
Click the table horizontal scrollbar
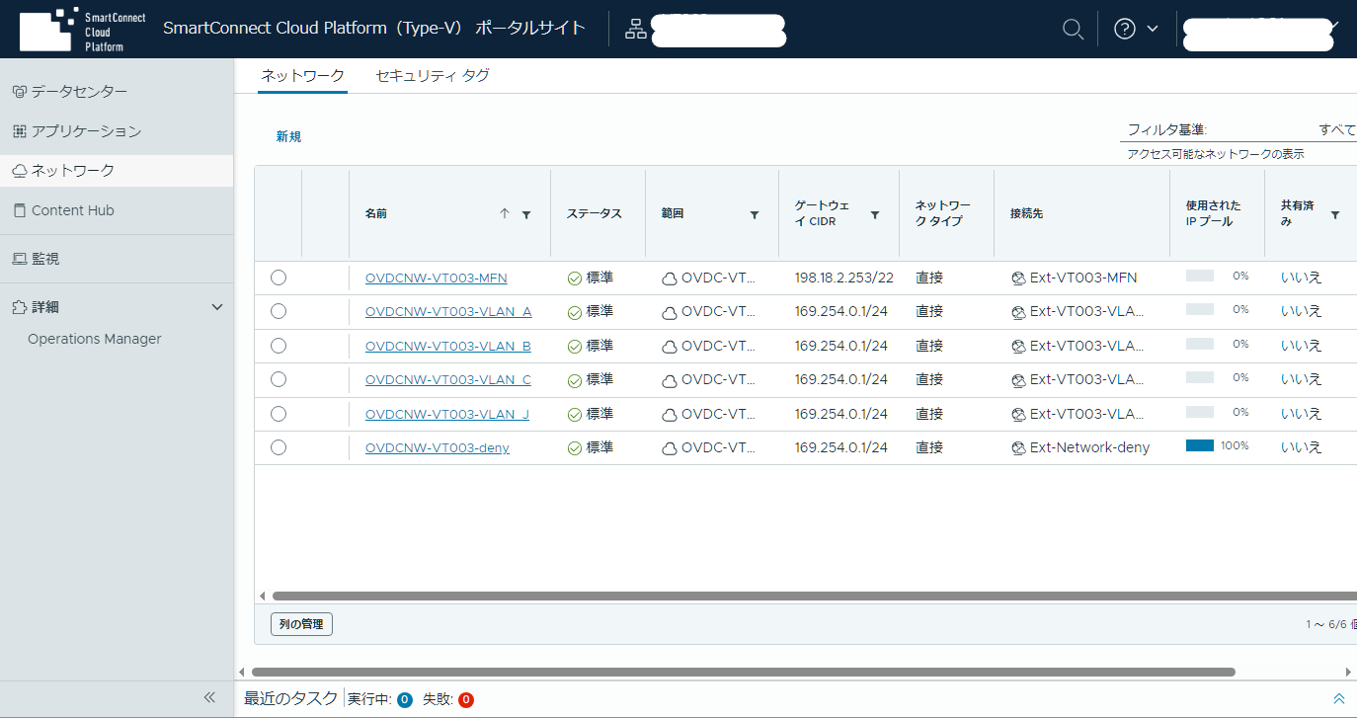(x=813, y=596)
